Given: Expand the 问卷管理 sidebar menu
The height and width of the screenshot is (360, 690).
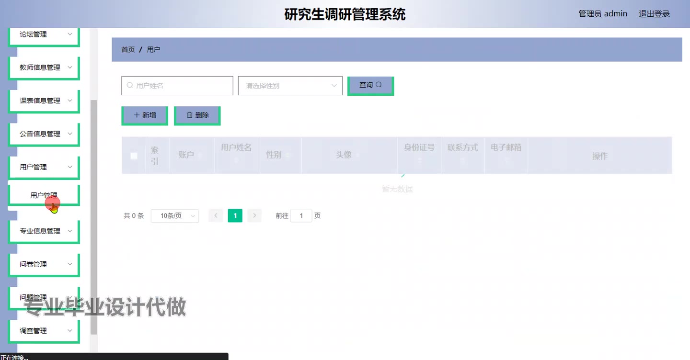Looking at the screenshot, I should [x=44, y=264].
